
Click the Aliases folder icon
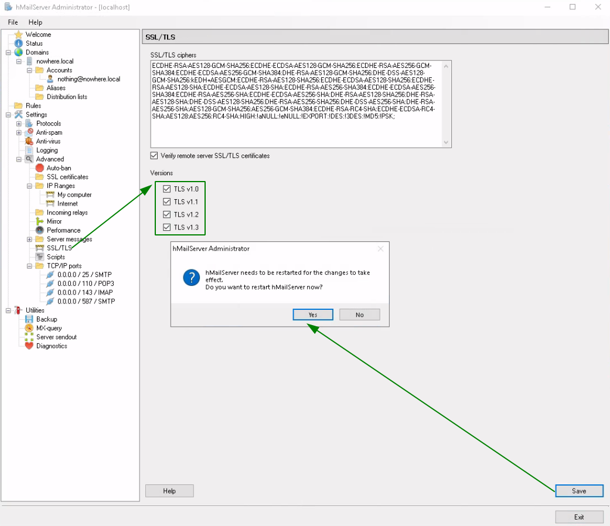pyautogui.click(x=39, y=88)
